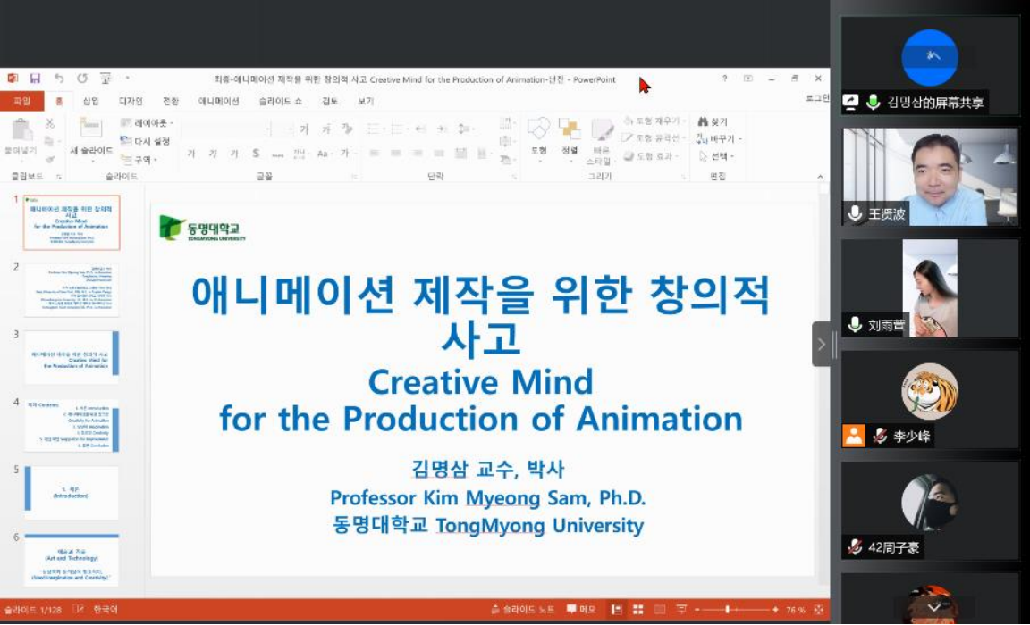Click the Comments (메모) button

pyautogui.click(x=581, y=610)
